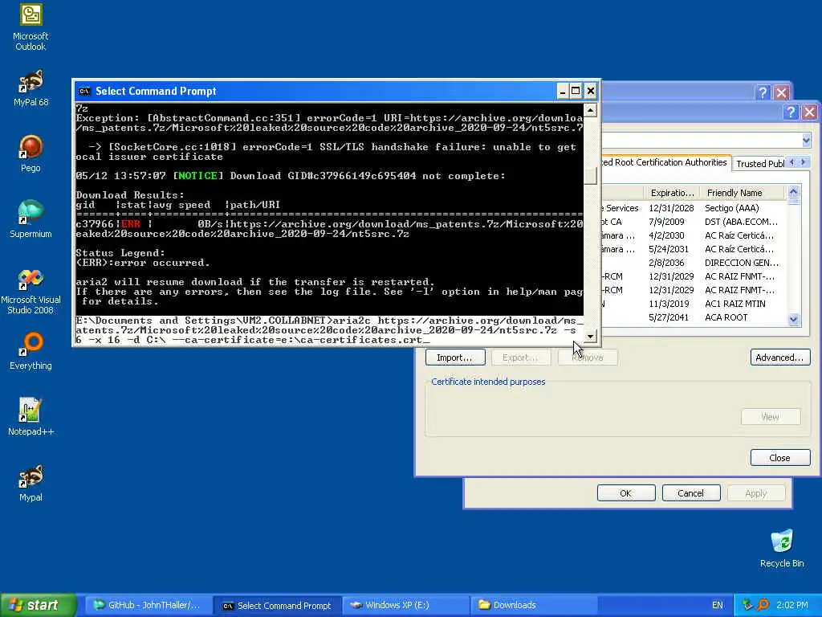
Task: Select the Everything search desktop icon
Action: [x=31, y=351]
